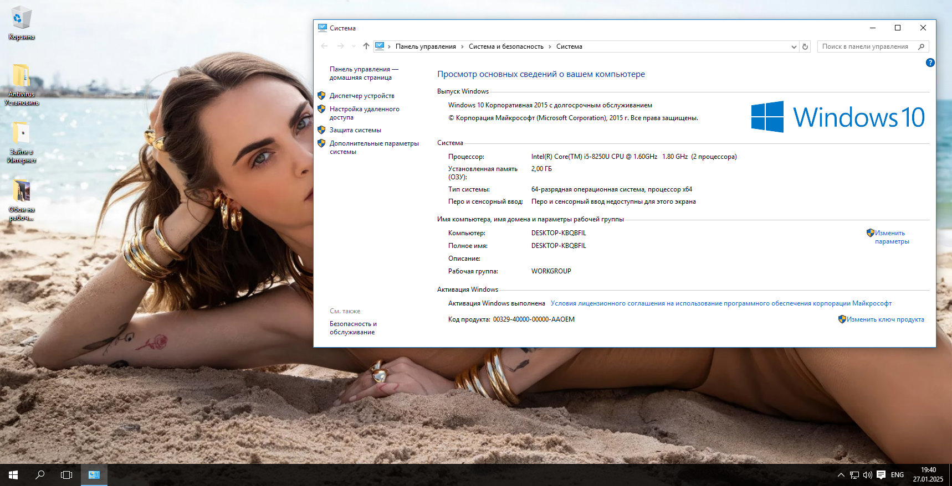This screenshot has width=952, height=486.
Task: Open the Windows Start menu
Action: click(x=13, y=475)
